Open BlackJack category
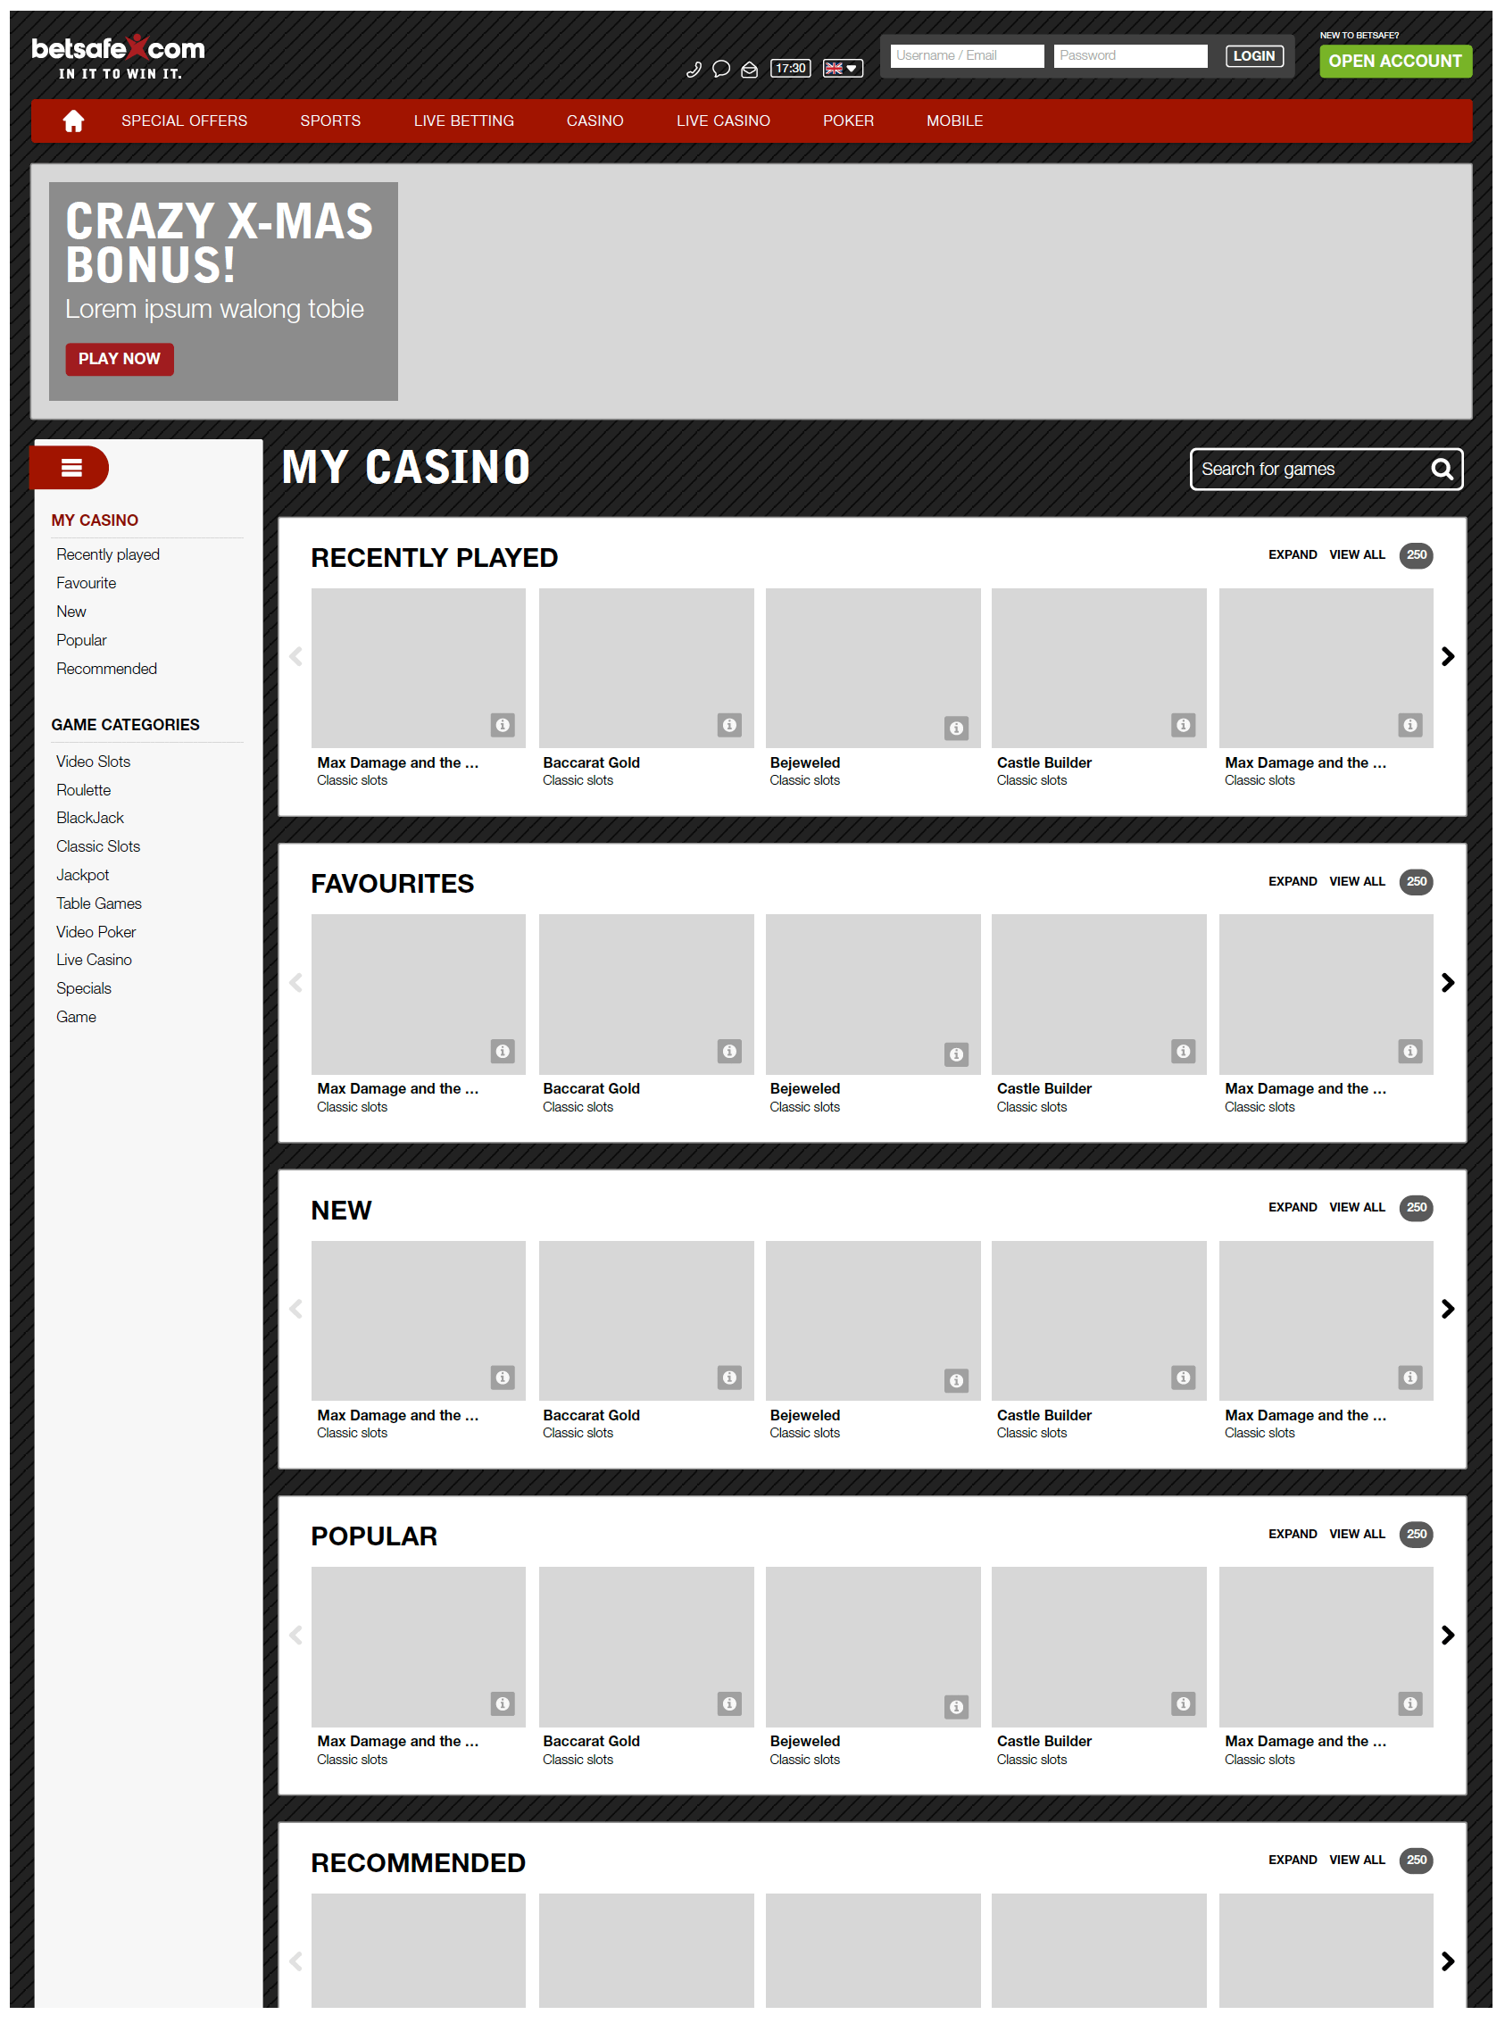 point(89,819)
